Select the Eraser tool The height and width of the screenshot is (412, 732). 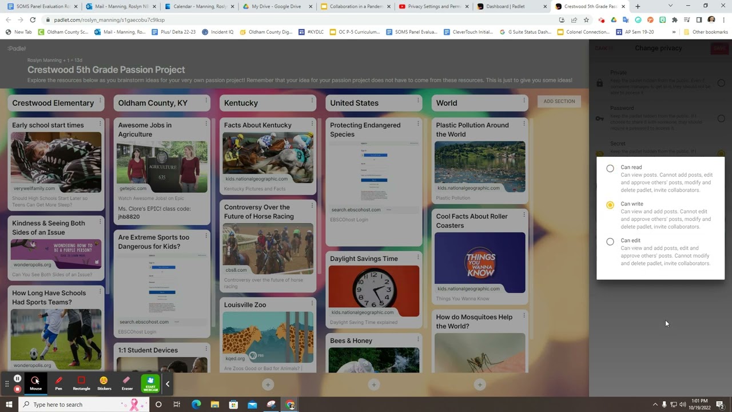127,383
